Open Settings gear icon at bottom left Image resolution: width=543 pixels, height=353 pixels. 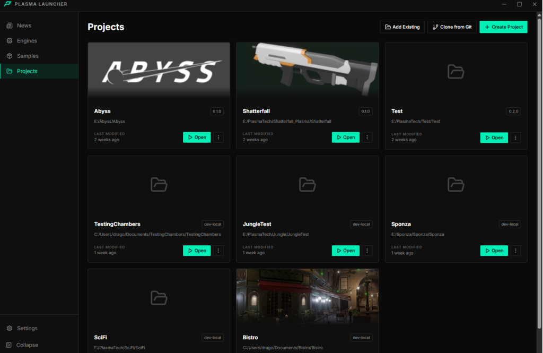point(9,329)
